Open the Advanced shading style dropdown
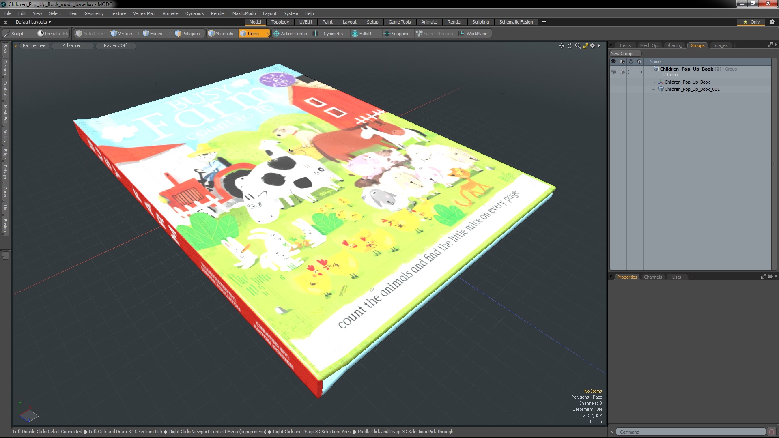This screenshot has height=438, width=779. (72, 46)
